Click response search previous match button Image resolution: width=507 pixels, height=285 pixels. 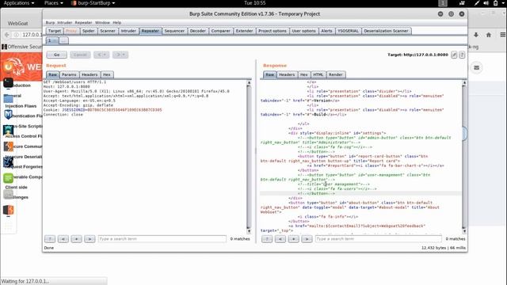coord(280,239)
